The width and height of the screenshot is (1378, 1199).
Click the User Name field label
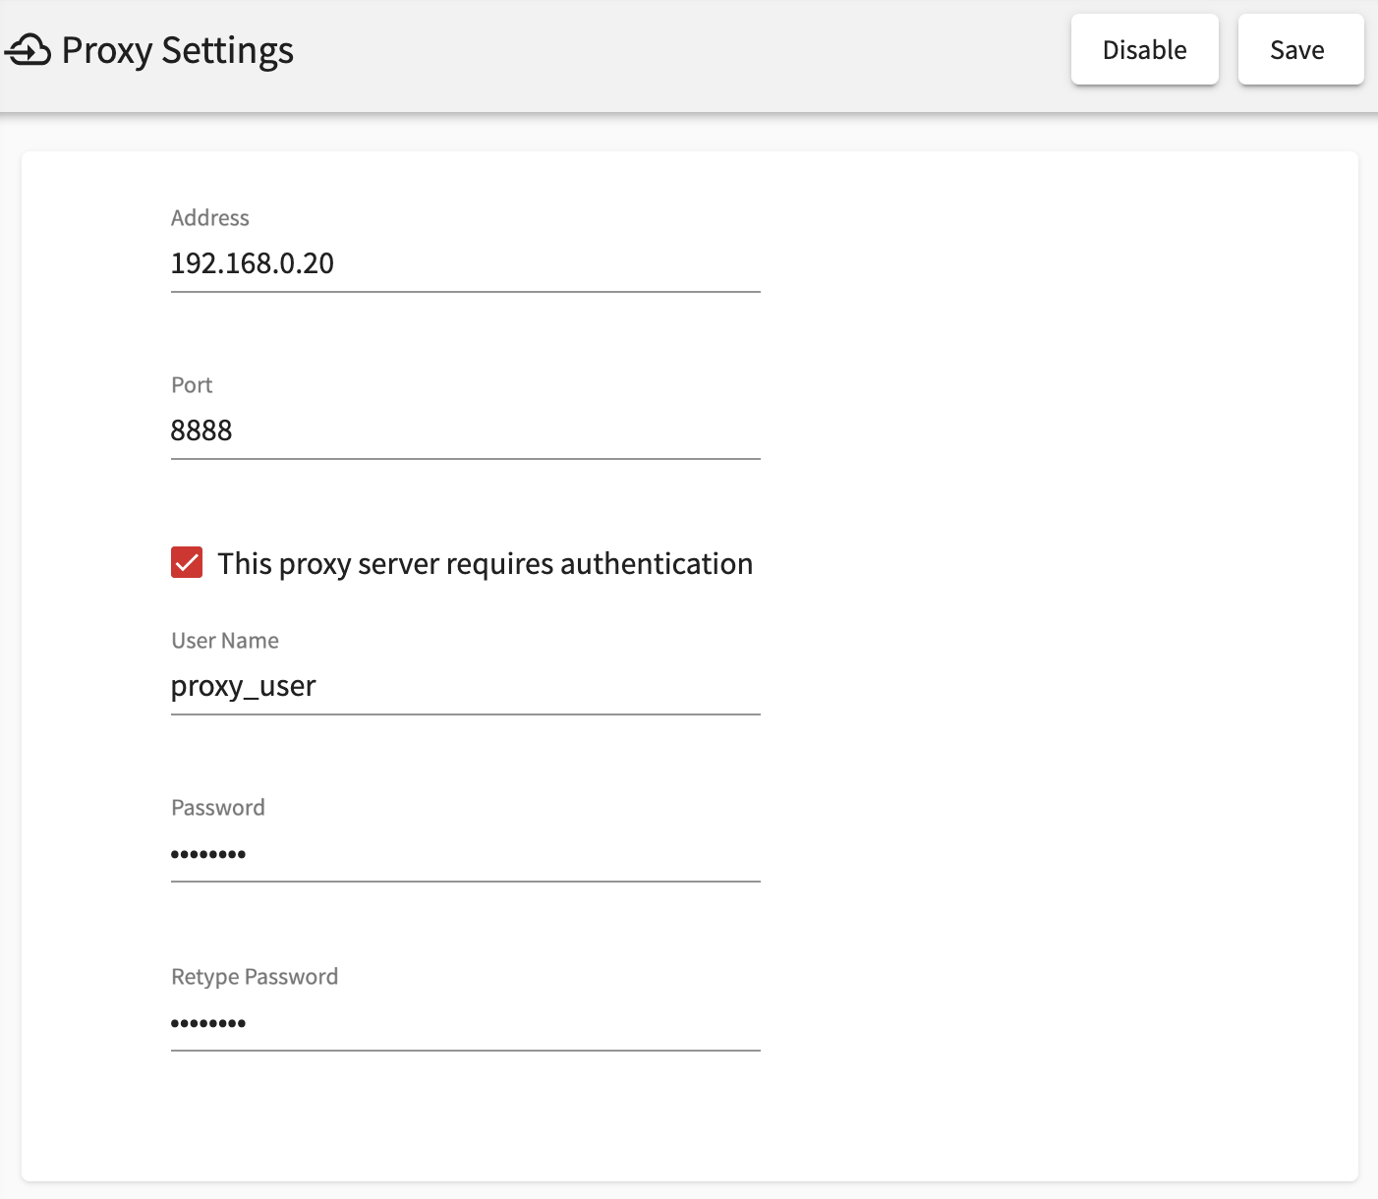pos(225,641)
